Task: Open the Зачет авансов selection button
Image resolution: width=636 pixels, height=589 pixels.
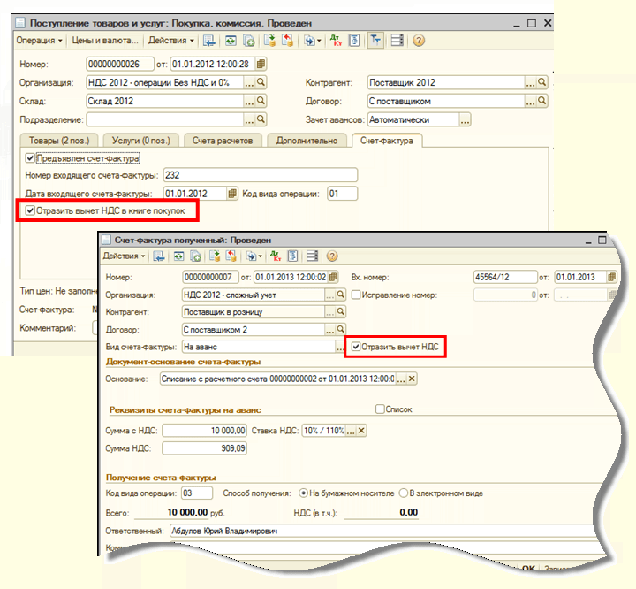Action: coord(465,119)
